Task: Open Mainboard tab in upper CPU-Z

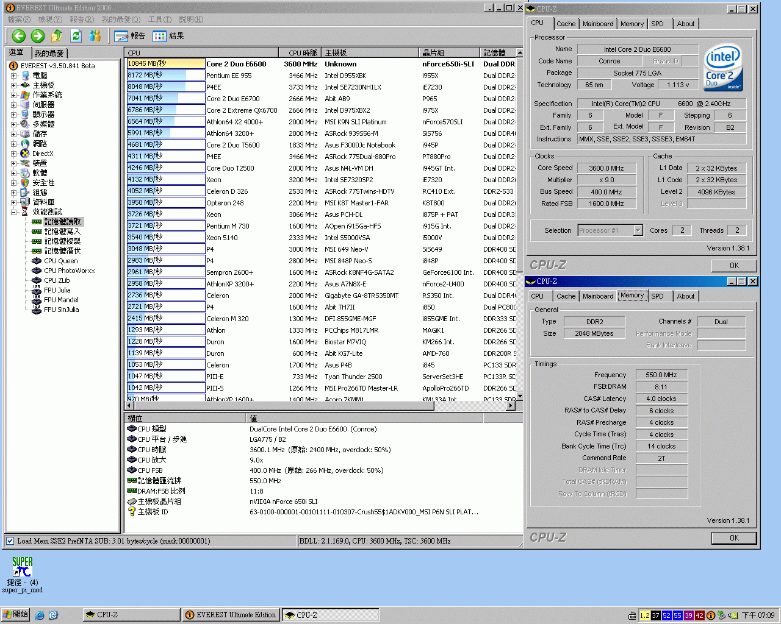Action: (598, 24)
